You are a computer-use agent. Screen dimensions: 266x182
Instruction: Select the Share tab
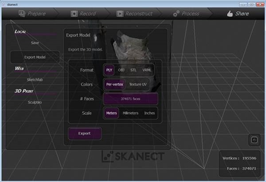pyautogui.click(x=238, y=14)
